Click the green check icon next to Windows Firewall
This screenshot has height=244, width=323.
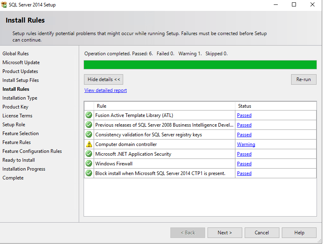(89, 164)
